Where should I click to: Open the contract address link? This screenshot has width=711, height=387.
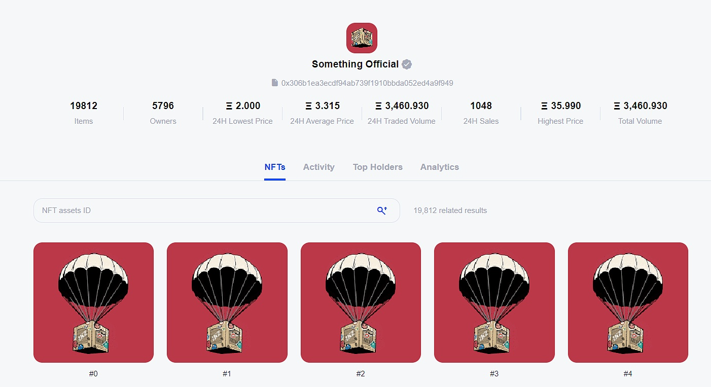(367, 83)
